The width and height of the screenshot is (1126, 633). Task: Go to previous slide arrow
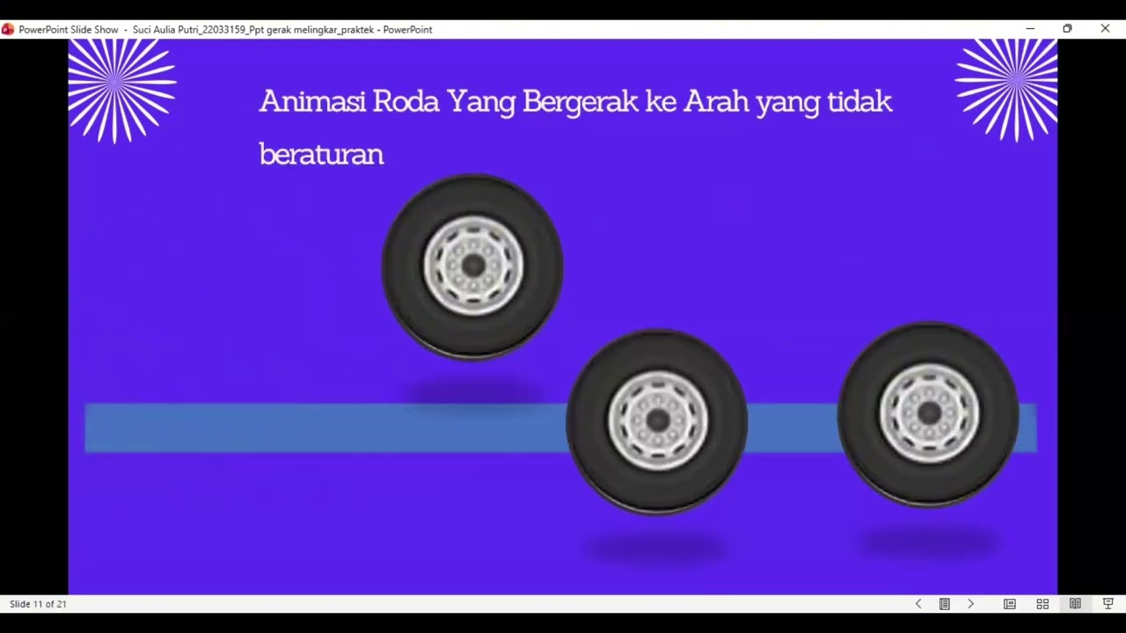pyautogui.click(x=918, y=604)
